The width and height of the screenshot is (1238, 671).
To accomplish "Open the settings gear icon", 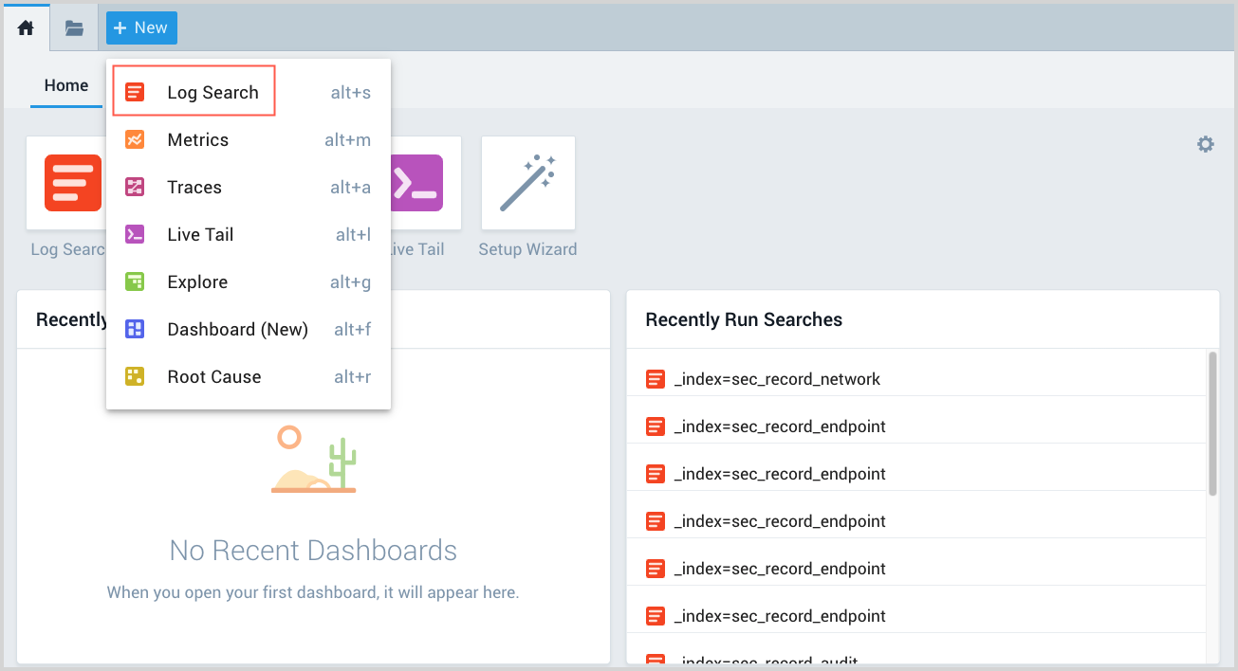I will [1205, 144].
